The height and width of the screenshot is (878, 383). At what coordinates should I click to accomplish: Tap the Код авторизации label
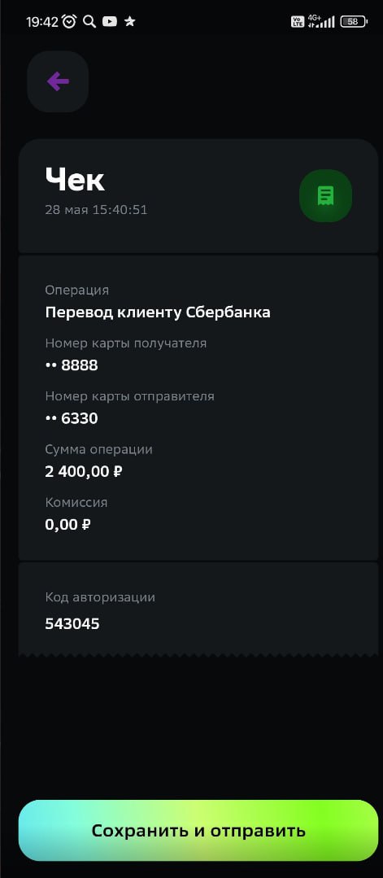pos(100,597)
